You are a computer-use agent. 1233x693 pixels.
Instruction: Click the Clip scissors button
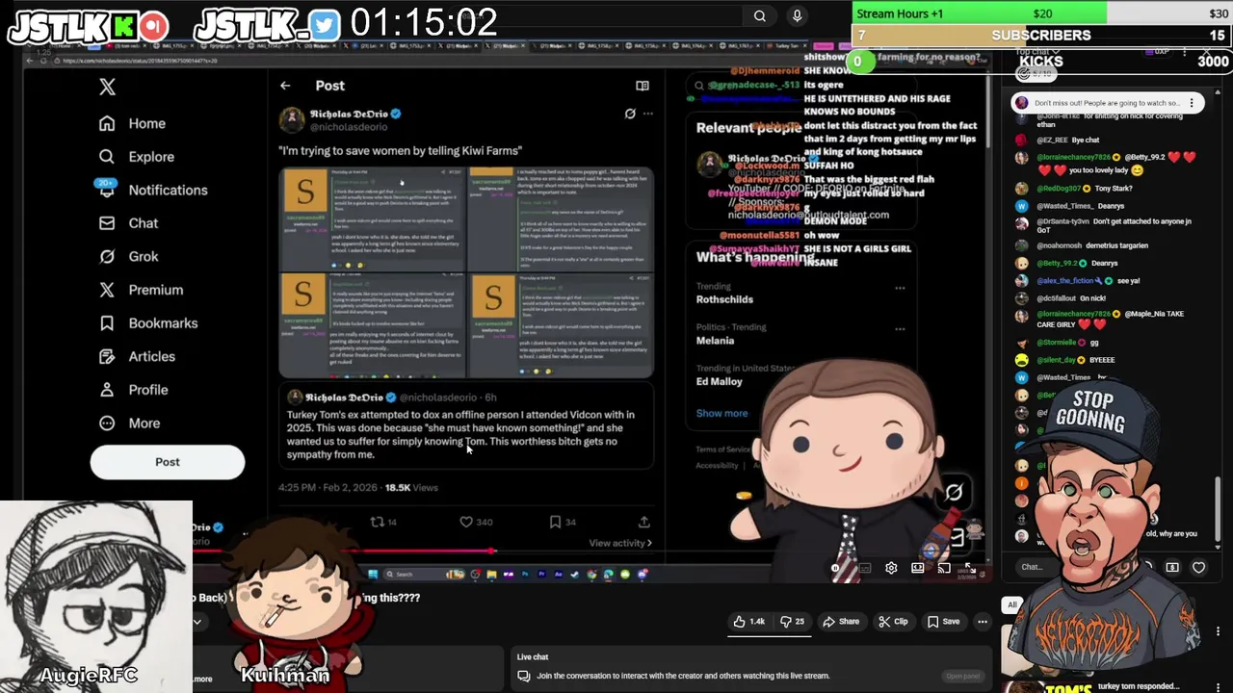pyautogui.click(x=893, y=622)
